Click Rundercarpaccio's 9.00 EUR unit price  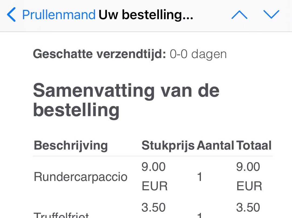[x=154, y=176]
